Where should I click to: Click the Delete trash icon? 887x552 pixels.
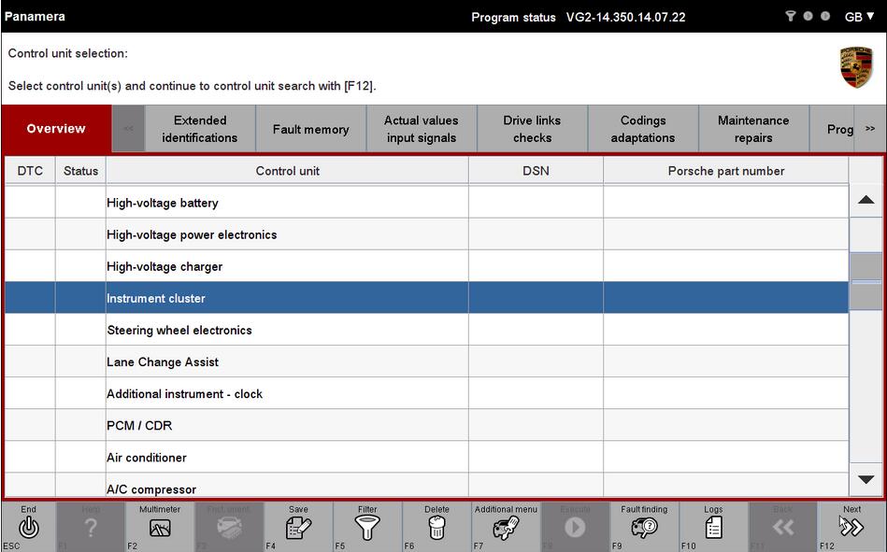(x=436, y=528)
